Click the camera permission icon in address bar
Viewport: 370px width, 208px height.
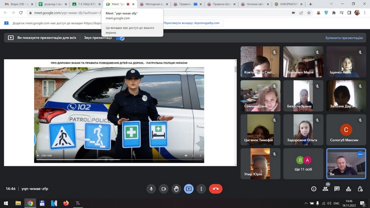coord(293,13)
